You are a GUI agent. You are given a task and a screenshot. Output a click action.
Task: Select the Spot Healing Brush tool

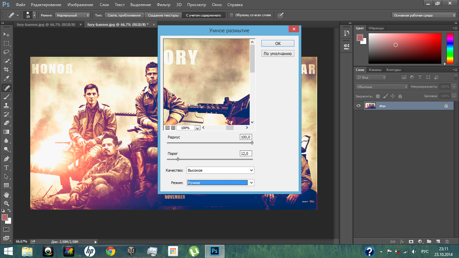tap(6, 88)
